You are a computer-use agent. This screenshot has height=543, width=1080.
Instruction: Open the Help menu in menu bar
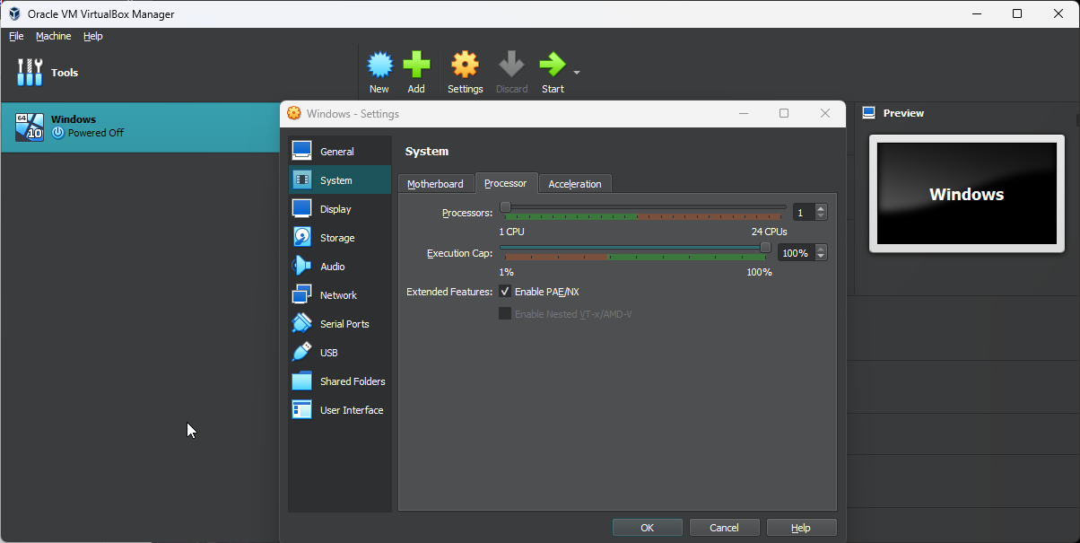tap(93, 36)
